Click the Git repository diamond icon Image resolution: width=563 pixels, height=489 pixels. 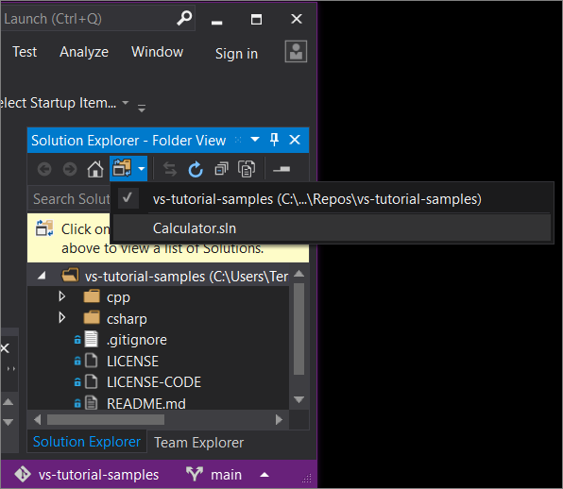23,474
